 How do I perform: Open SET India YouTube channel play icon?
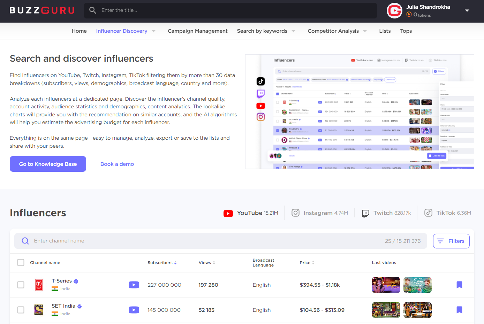point(134,310)
